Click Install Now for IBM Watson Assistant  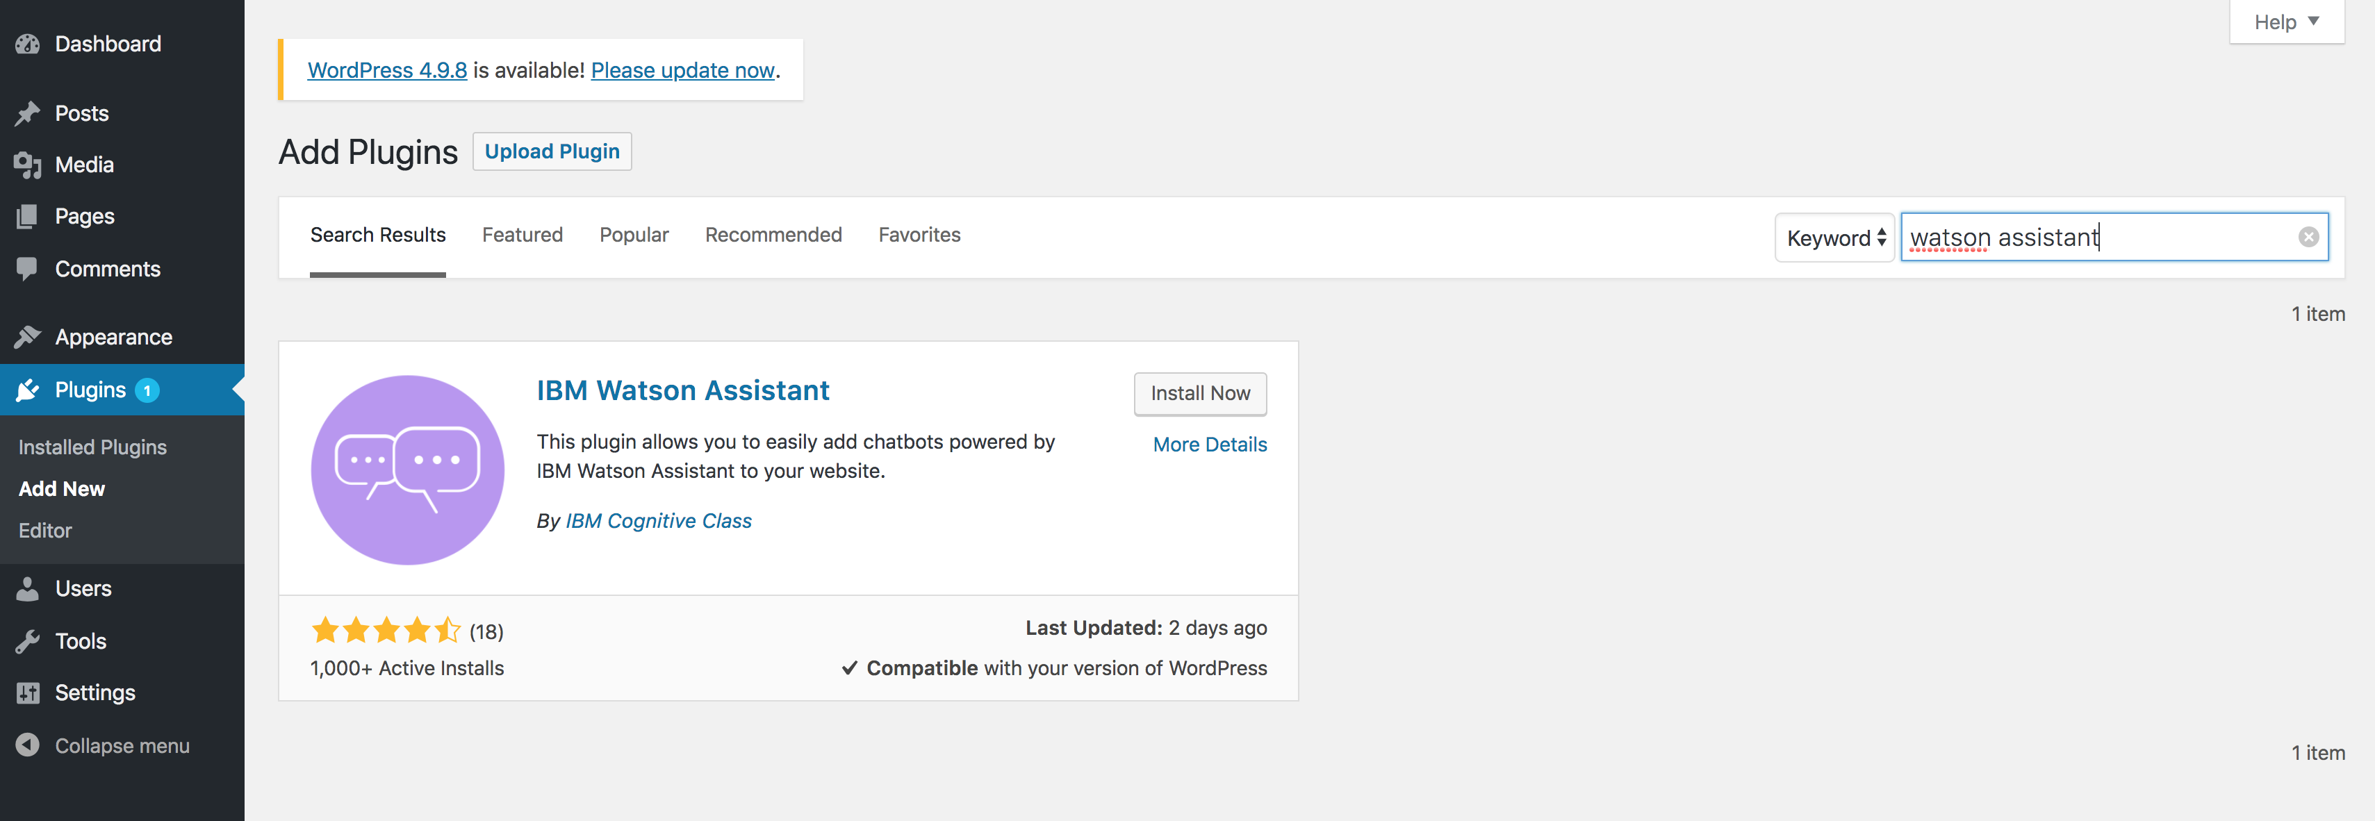(1201, 393)
